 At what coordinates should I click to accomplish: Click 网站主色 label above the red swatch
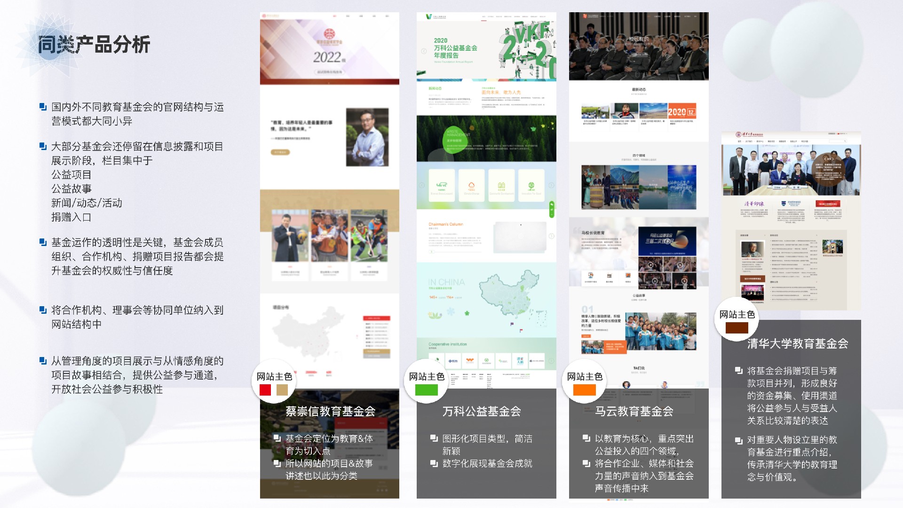(x=275, y=377)
